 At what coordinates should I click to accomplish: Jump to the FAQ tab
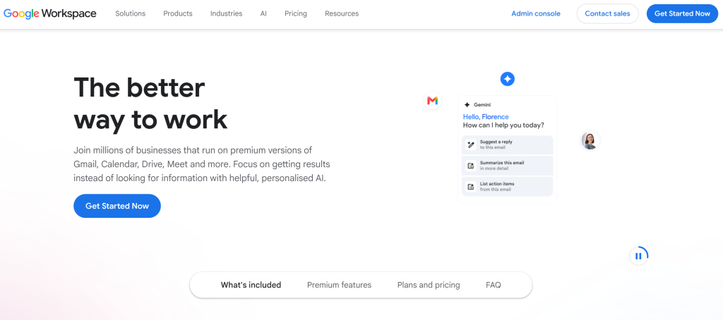tap(494, 285)
